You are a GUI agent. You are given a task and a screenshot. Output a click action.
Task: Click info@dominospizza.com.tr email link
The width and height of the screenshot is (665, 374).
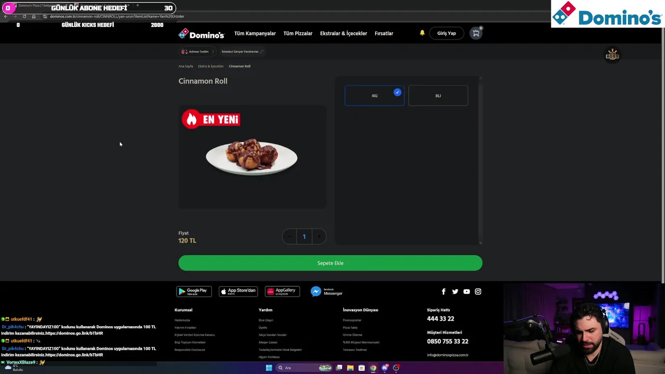pos(448,355)
